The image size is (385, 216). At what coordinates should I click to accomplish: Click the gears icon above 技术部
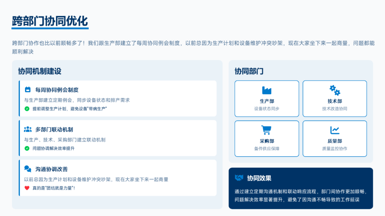click(x=335, y=90)
